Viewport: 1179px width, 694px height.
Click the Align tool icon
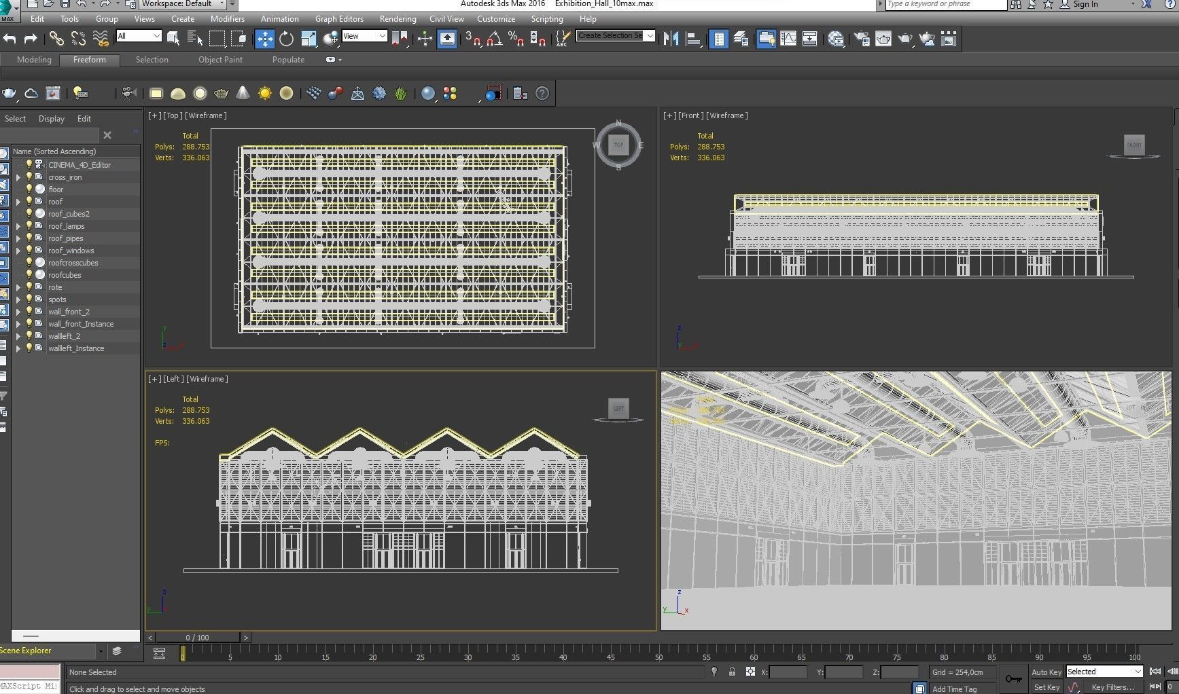tap(693, 39)
